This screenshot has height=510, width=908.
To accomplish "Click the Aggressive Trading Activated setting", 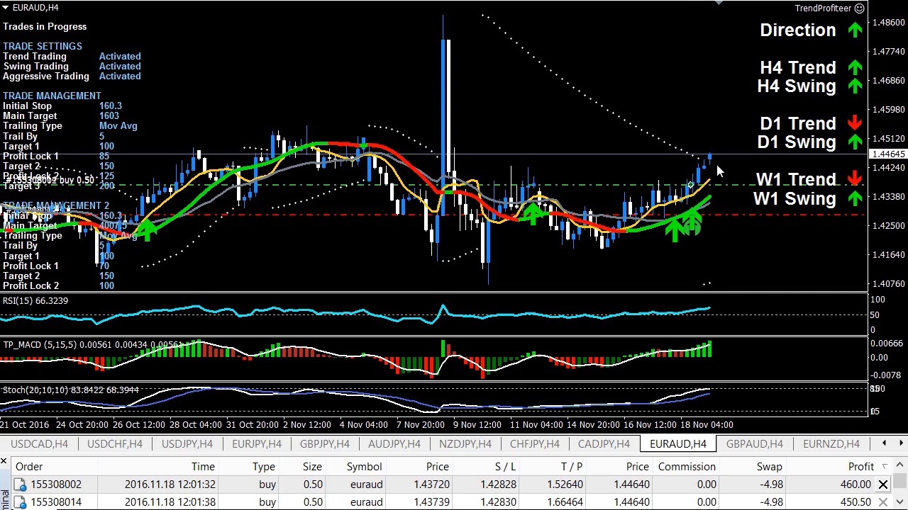I will click(72, 76).
